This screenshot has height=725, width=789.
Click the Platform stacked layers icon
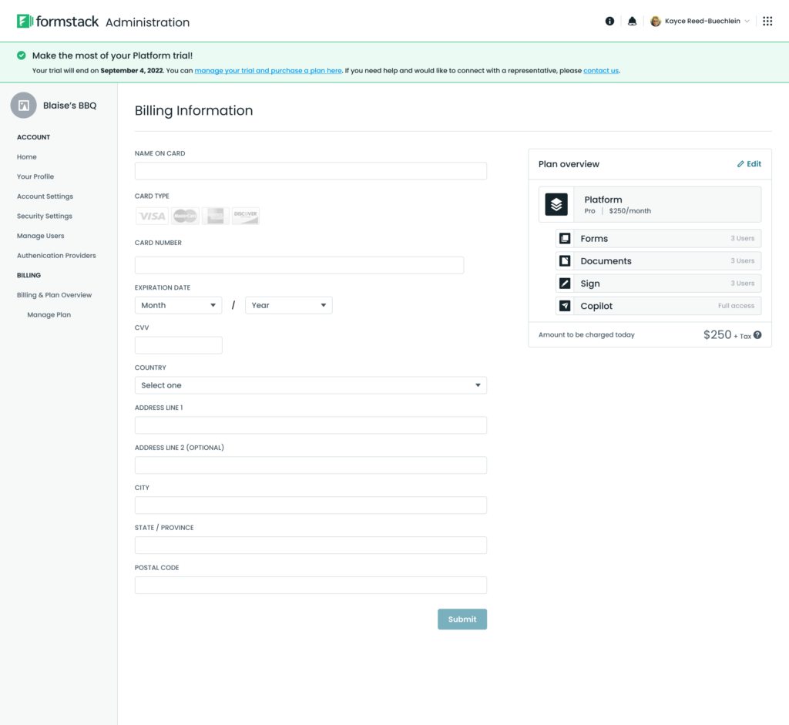click(x=556, y=204)
